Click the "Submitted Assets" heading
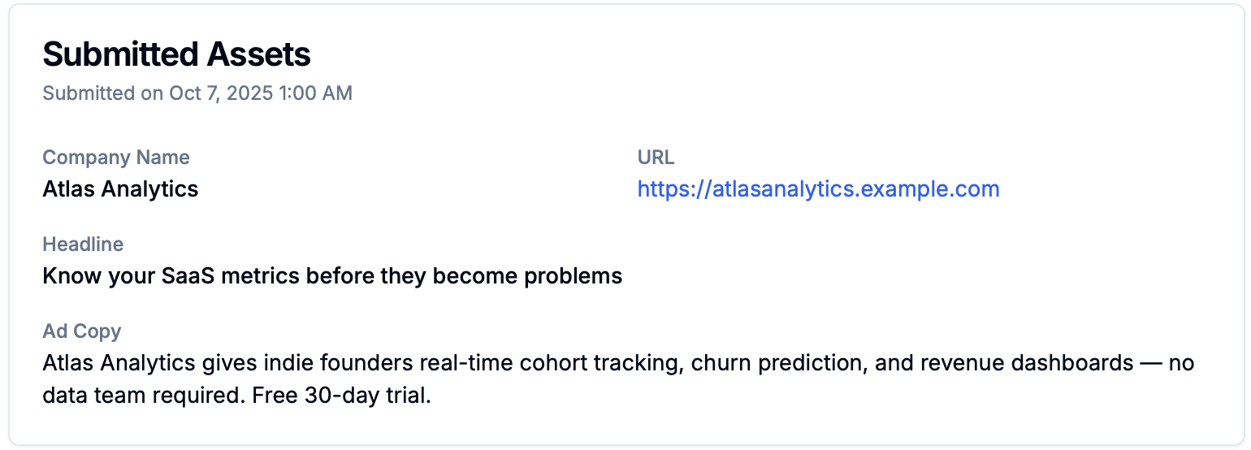This screenshot has width=1251, height=450. click(x=176, y=54)
